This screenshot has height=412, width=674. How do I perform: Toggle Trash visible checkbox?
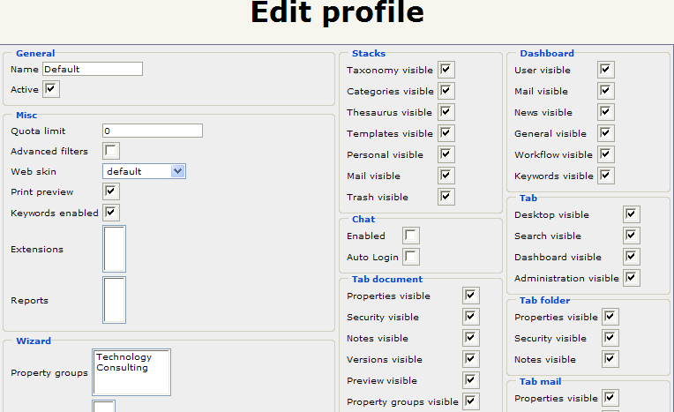pyautogui.click(x=446, y=197)
